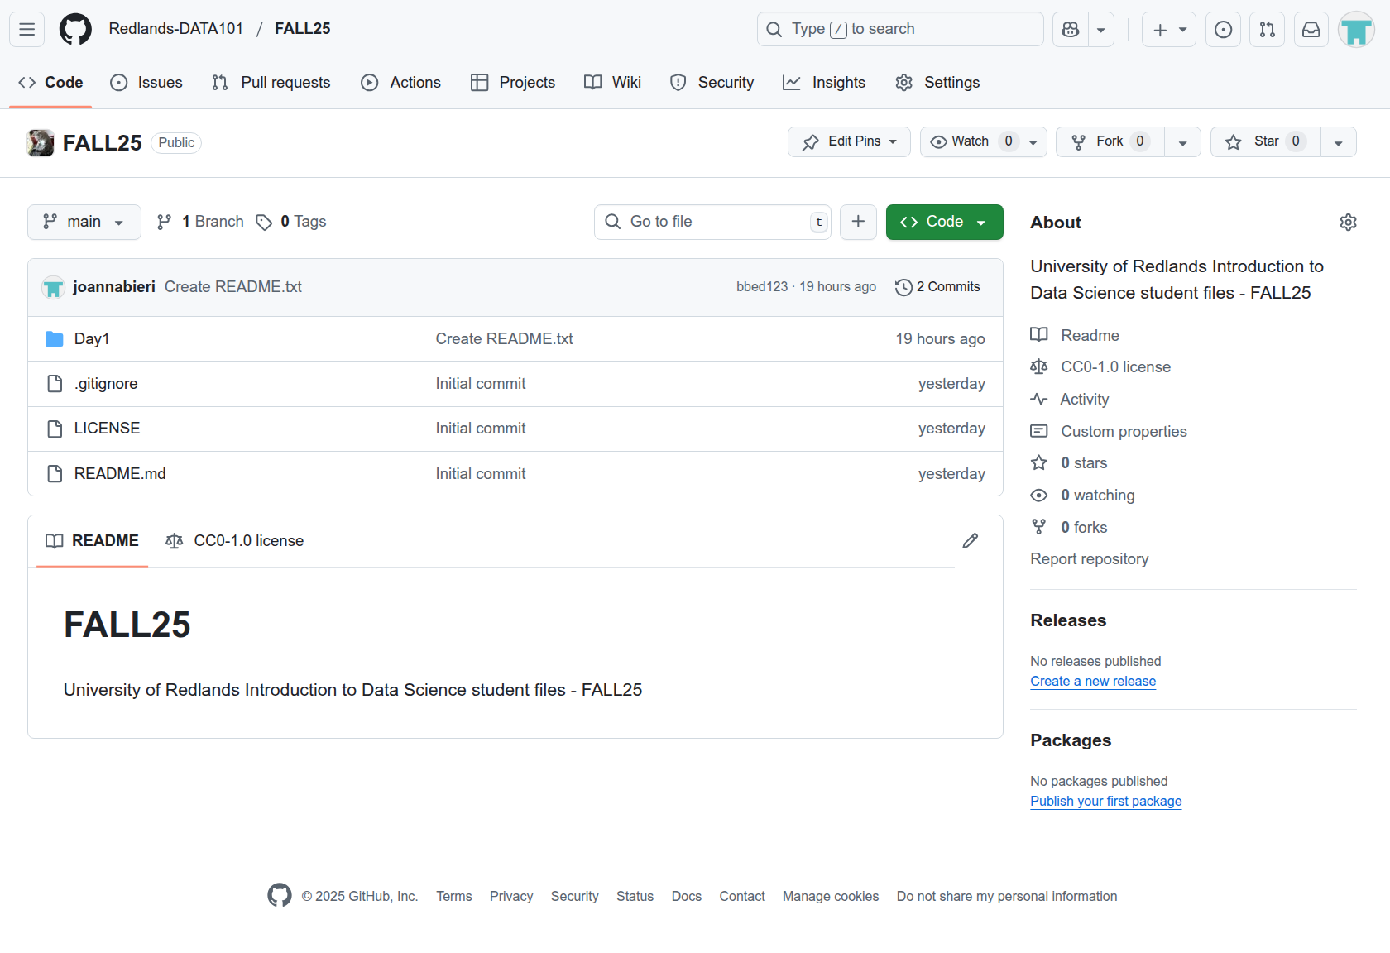Select the CC0-1.0 license tab
Viewport: 1390px width, 953px height.
(235, 541)
